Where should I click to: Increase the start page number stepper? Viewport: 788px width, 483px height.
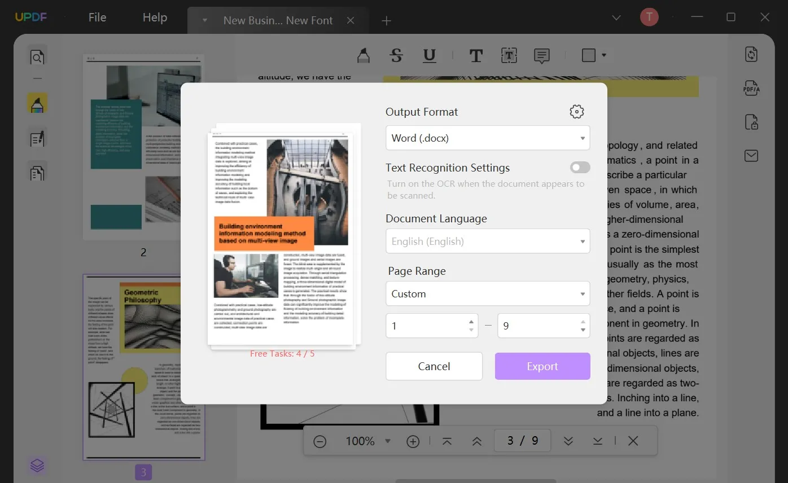471,322
